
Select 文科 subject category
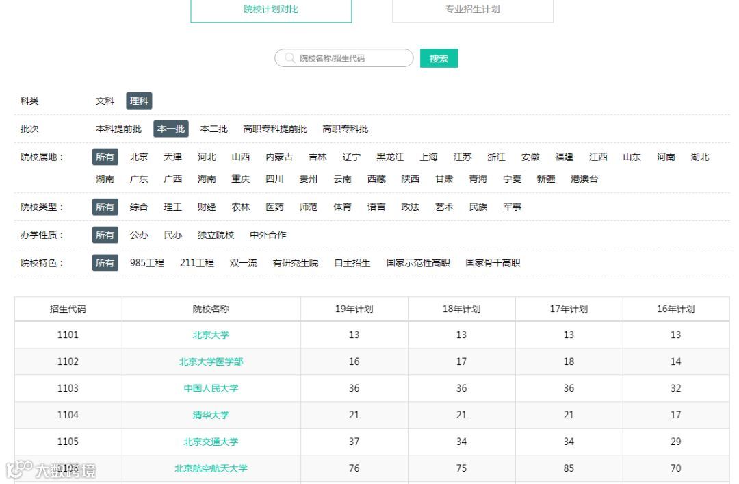[x=105, y=101]
